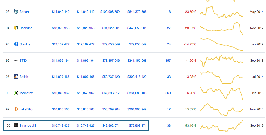Click Mercatox's -6.26% change value

coord(191,93)
